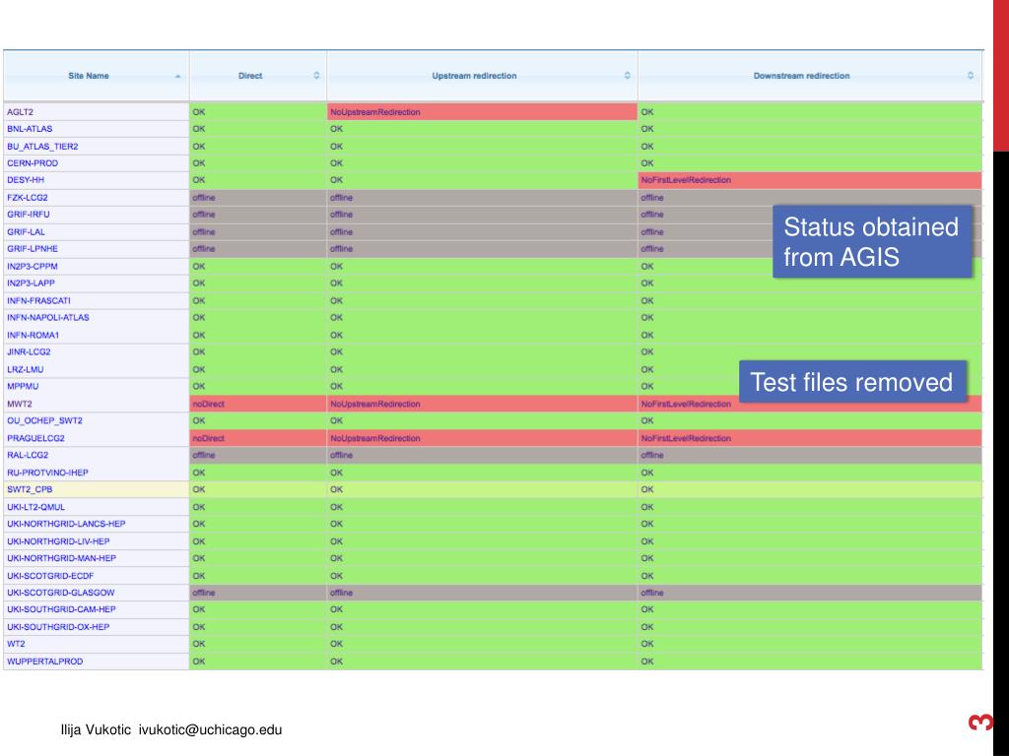Open UKI-SOUTHGRID-OX-HEP site link

tap(58, 627)
